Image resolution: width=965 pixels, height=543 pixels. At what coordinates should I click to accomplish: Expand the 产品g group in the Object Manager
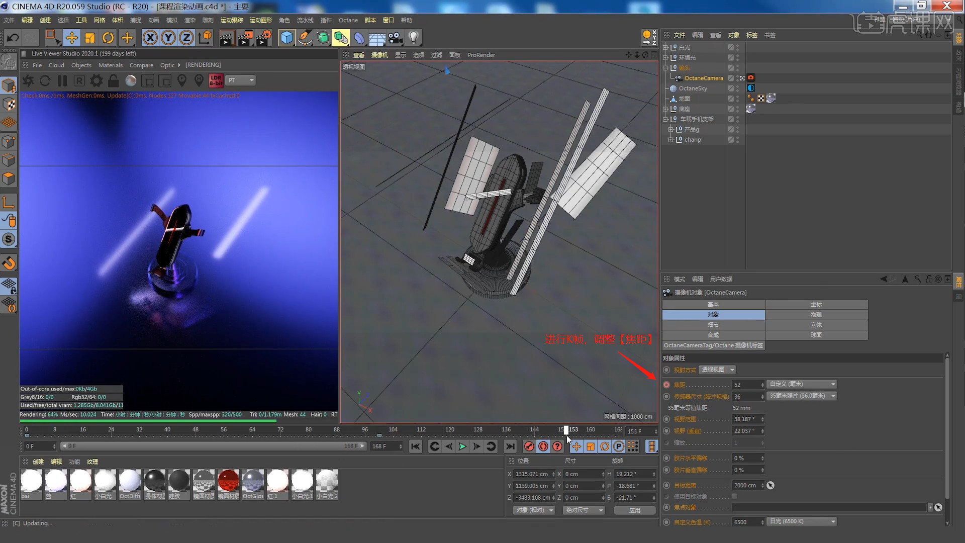point(671,130)
